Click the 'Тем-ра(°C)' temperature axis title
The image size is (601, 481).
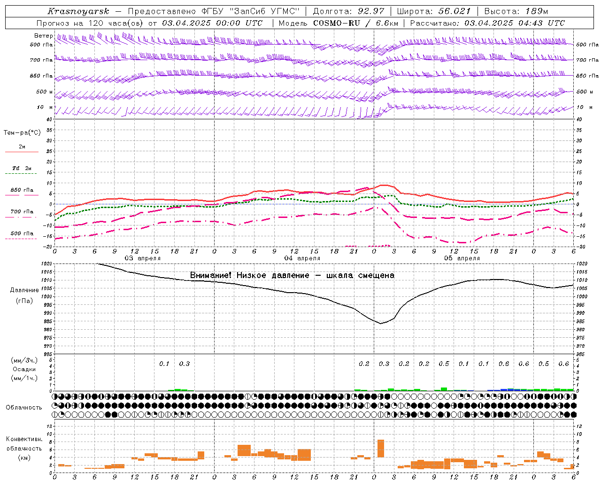point(22,133)
